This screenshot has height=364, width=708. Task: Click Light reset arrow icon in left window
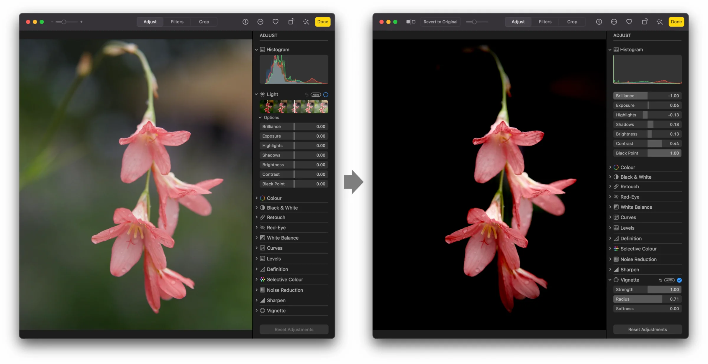pyautogui.click(x=307, y=95)
